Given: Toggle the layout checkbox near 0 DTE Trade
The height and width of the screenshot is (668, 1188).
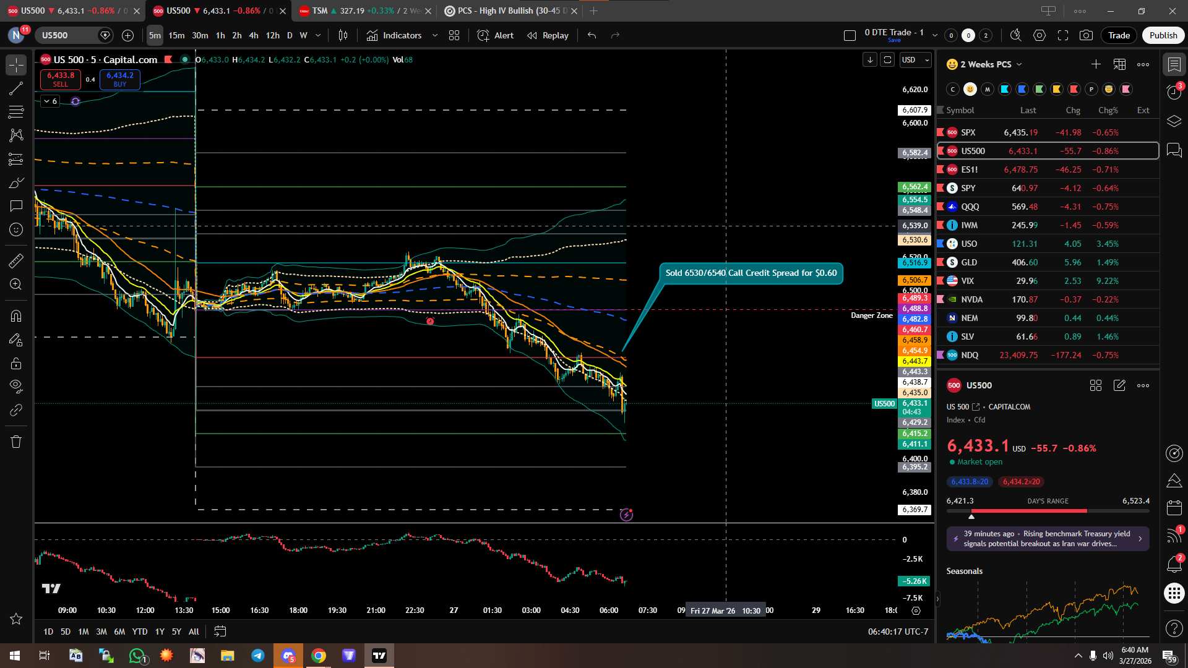Looking at the screenshot, I should 850,35.
